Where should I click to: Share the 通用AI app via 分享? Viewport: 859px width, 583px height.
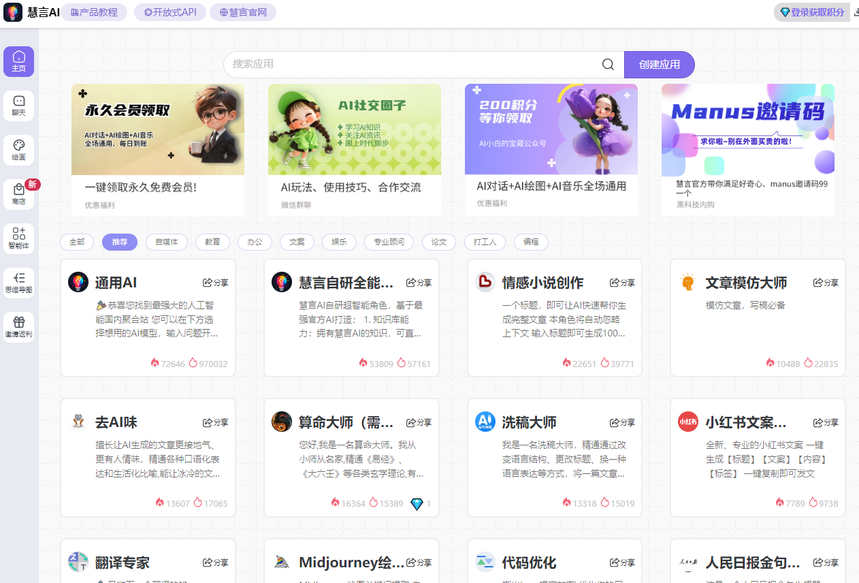[215, 283]
